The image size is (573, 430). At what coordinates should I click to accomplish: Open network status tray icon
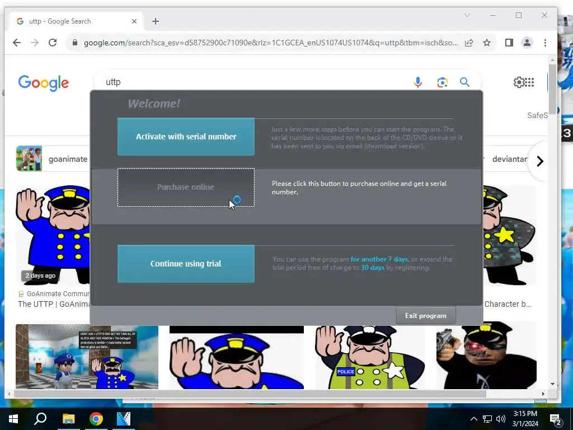click(487, 419)
